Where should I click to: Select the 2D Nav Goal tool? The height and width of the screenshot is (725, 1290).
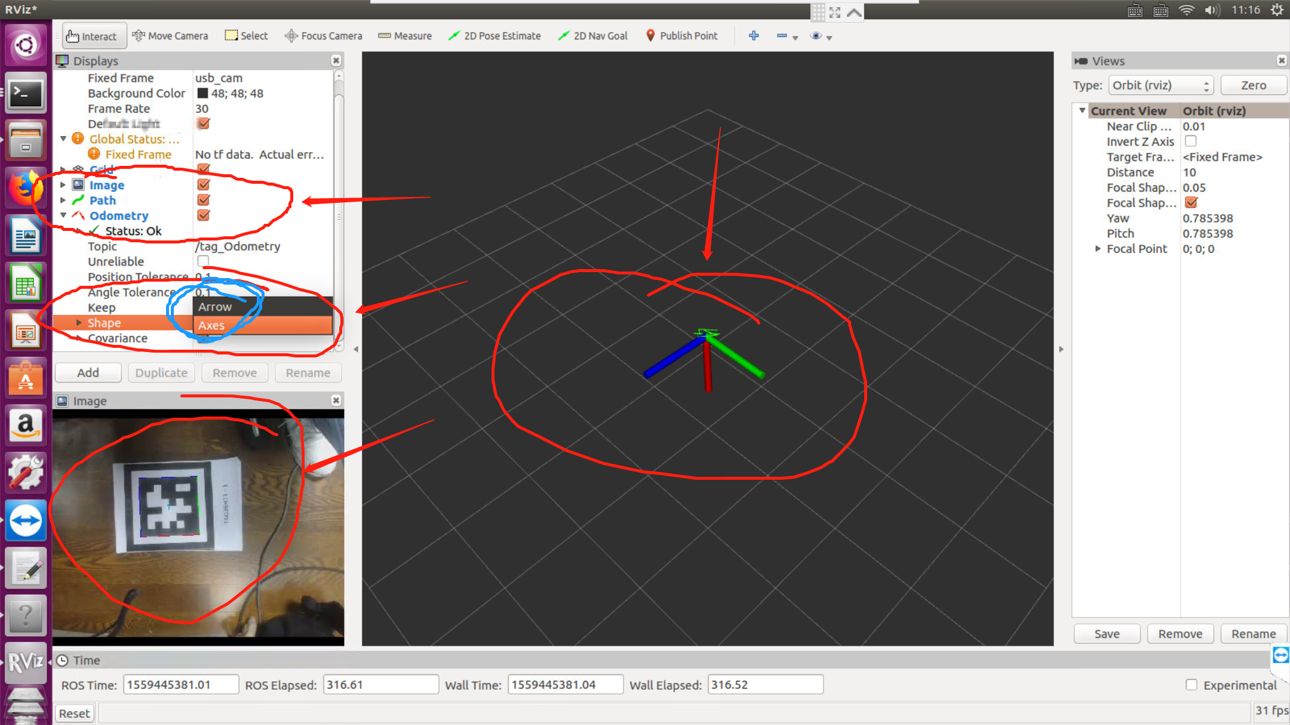point(592,36)
